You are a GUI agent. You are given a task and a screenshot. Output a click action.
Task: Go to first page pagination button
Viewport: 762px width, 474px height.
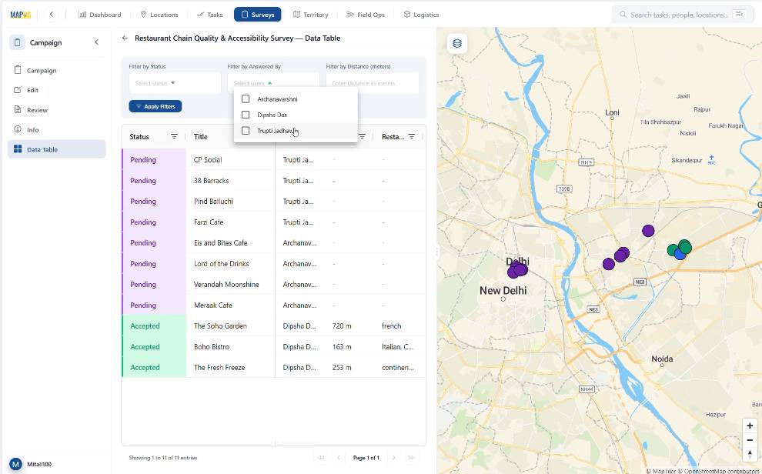click(321, 458)
